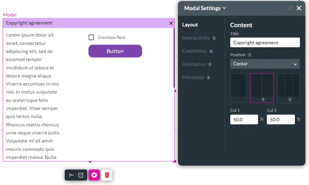Open the Layout tab

190,25
